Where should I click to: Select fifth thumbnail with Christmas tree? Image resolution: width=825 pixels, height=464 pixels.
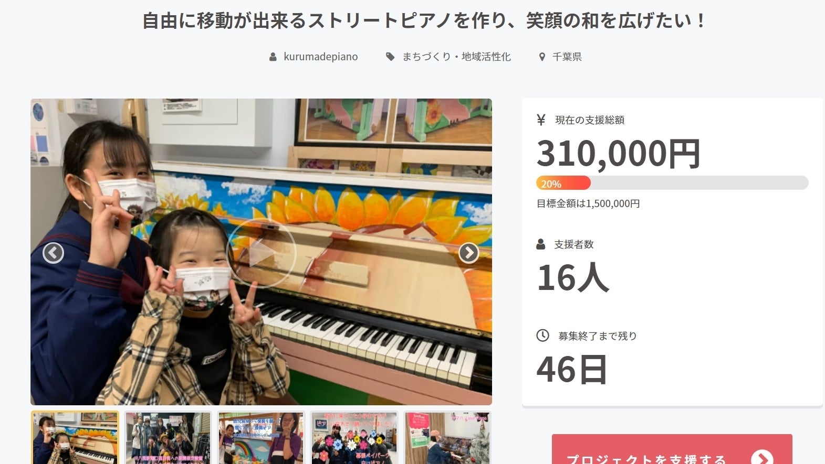[x=447, y=438]
